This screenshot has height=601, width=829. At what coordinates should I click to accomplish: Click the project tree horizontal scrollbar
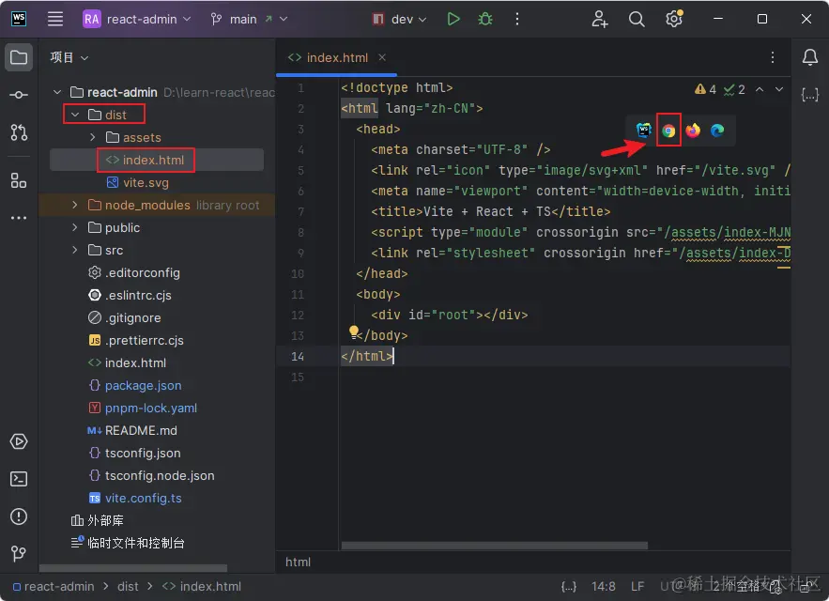[x=133, y=568]
